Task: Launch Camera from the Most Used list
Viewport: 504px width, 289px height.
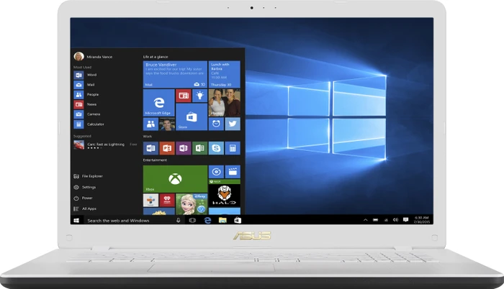Action: (x=87, y=114)
